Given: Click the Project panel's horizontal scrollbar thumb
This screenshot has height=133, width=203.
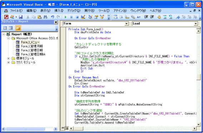Looking at the screenshot, I should 25,129.
